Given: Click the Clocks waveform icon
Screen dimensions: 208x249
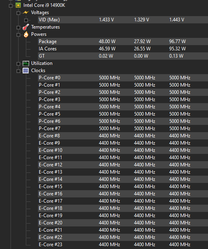Looking at the screenshot, I should [x=25, y=71].
